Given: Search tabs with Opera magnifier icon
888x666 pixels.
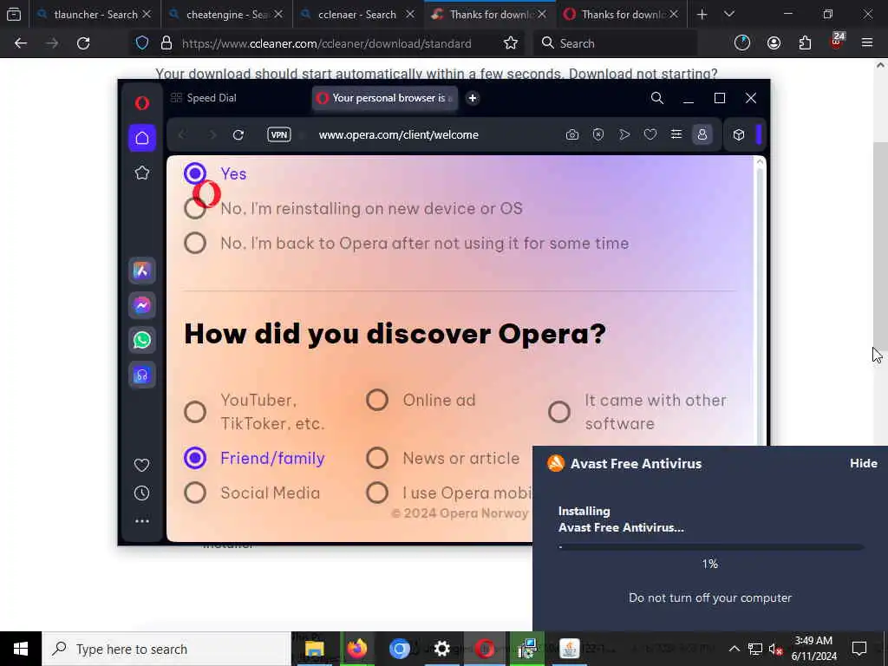Looking at the screenshot, I should (657, 98).
